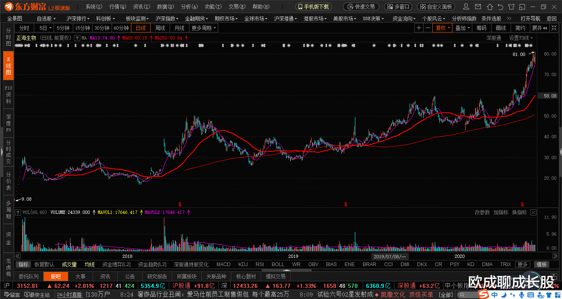Switch to the 周线 tab
The image size is (562, 299).
[160, 28]
